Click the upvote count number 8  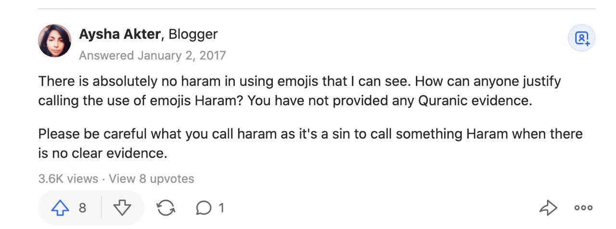click(82, 208)
